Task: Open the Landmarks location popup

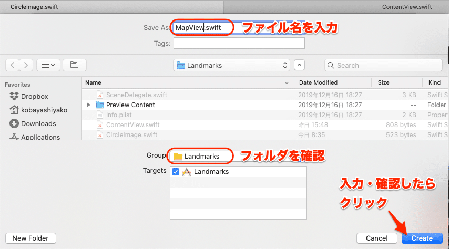Action: coord(231,65)
